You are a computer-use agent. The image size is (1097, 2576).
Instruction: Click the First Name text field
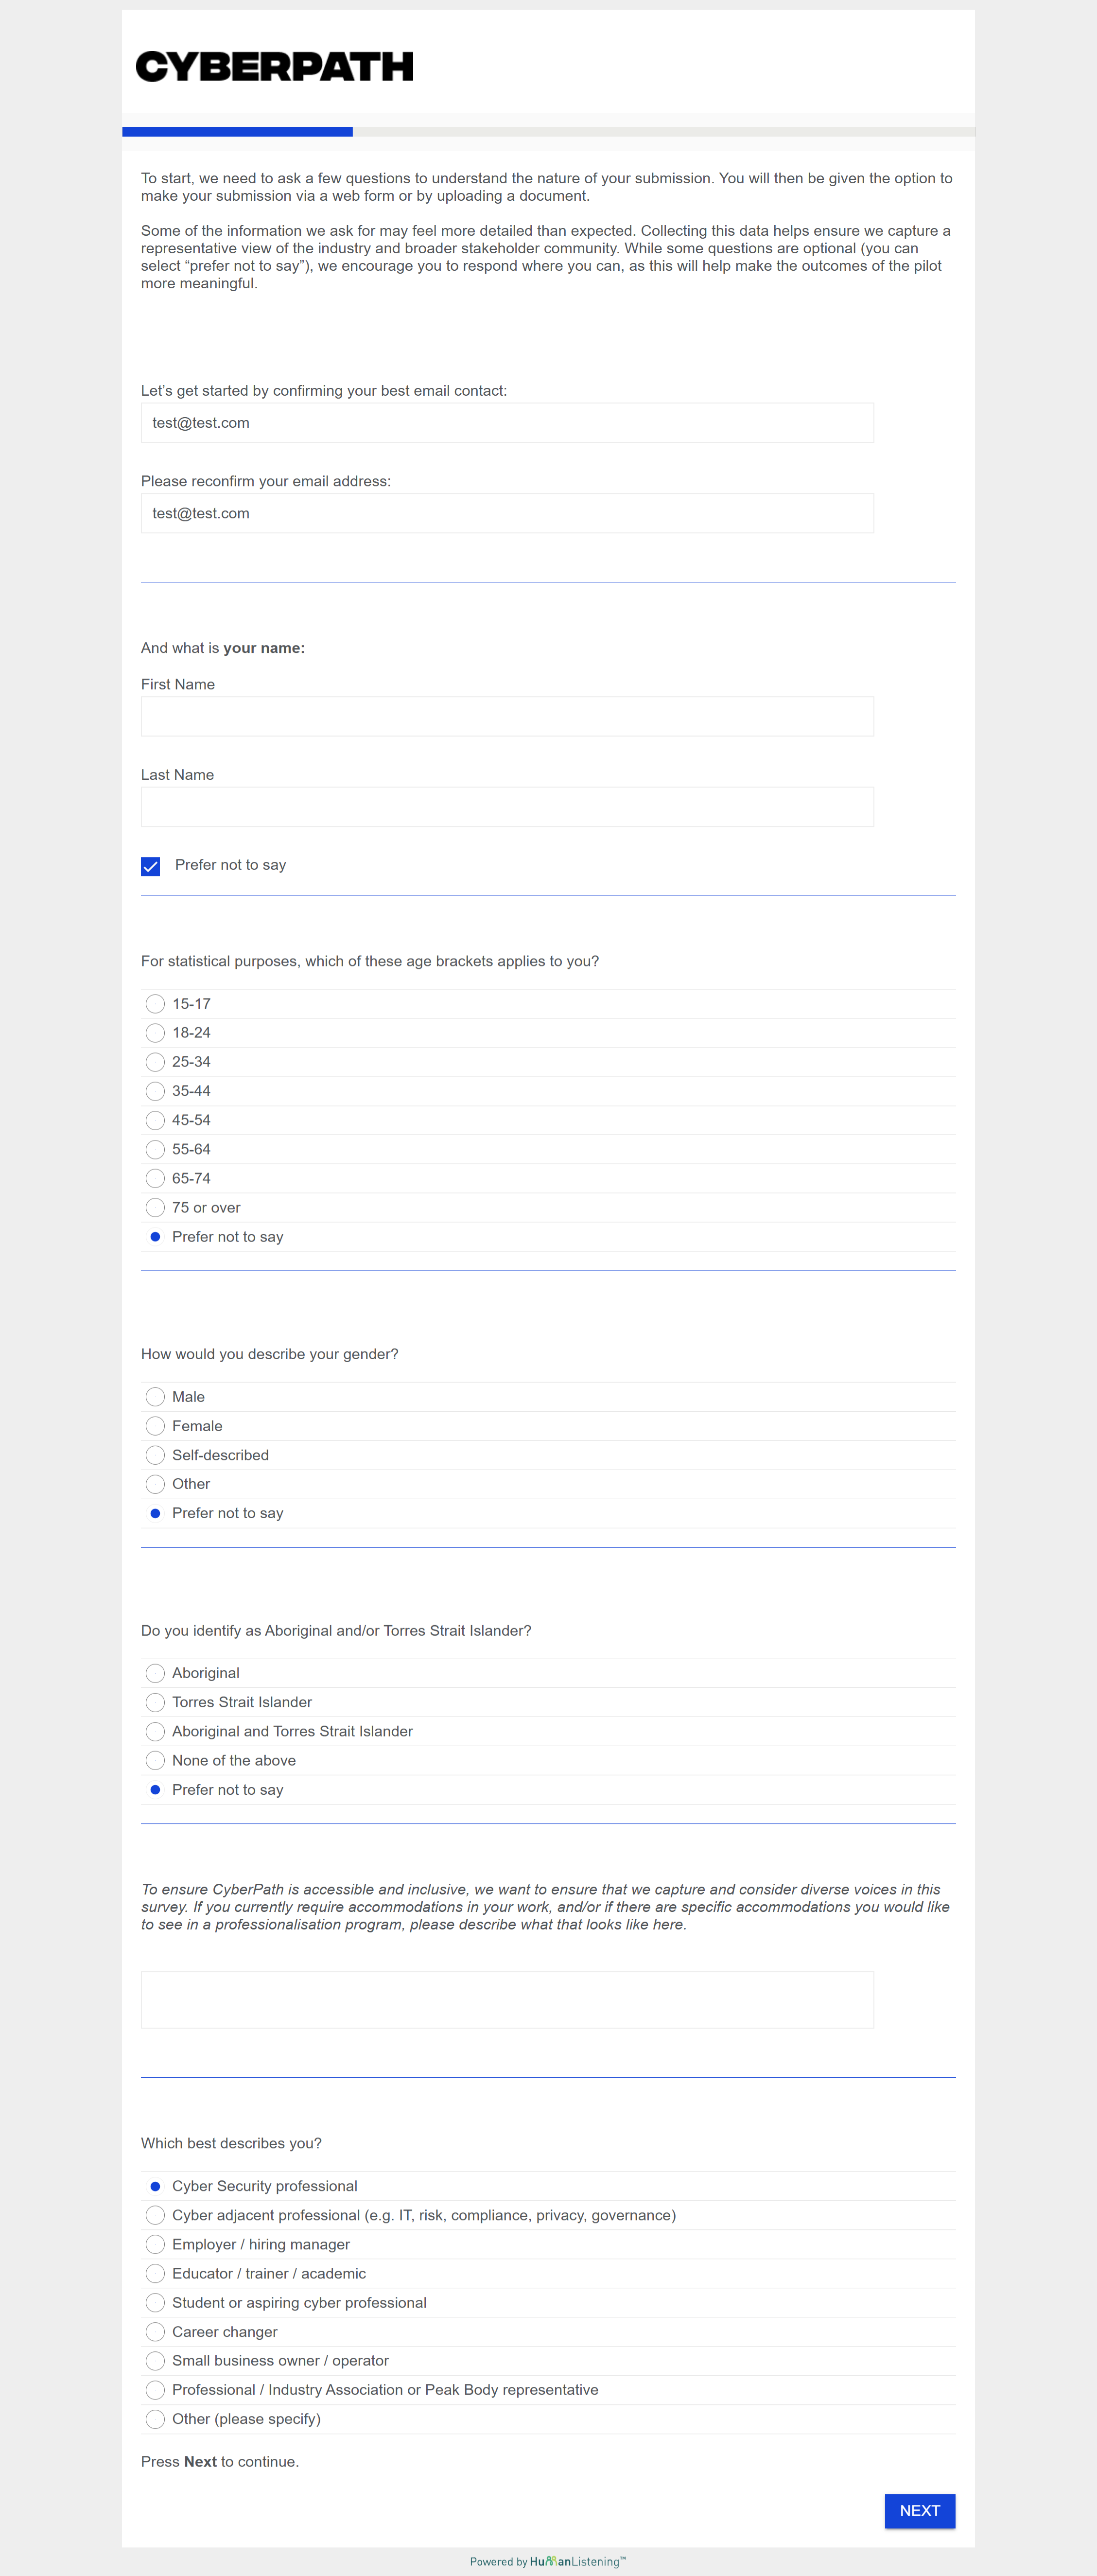coord(507,717)
